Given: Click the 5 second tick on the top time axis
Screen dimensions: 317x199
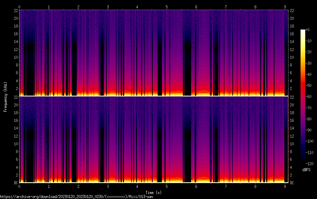Looking at the screenshot, I should [167, 7].
